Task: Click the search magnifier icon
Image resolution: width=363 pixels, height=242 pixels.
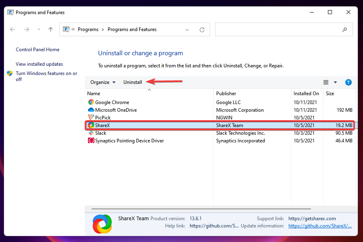Action: 344,29
